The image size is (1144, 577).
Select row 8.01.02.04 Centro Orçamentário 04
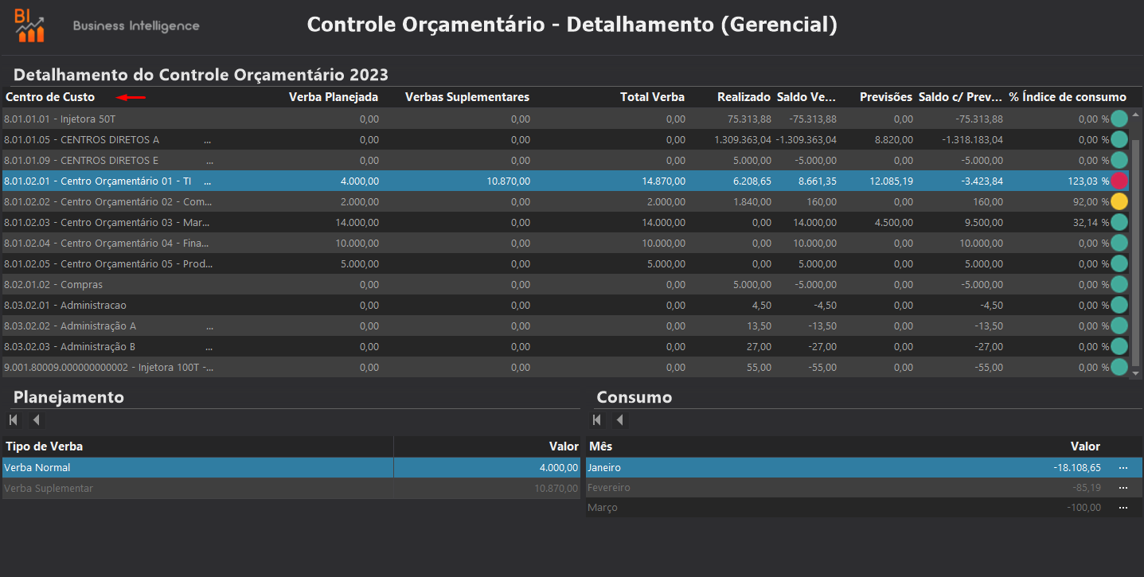point(565,243)
